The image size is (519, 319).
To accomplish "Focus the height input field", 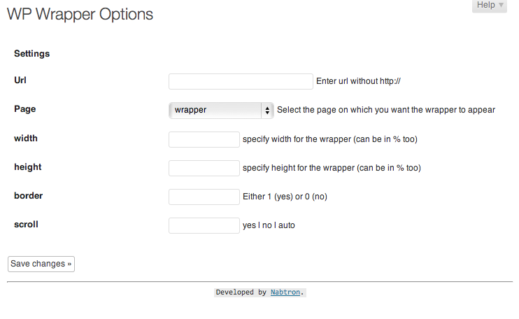I will (204, 168).
